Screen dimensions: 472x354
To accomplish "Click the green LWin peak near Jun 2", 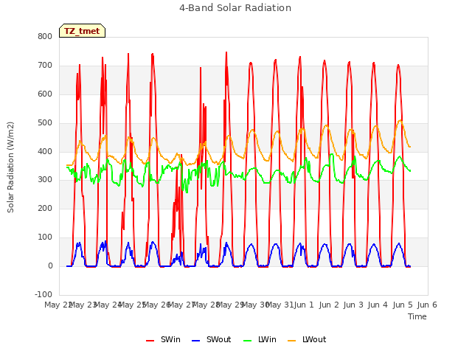I will coord(332,155).
